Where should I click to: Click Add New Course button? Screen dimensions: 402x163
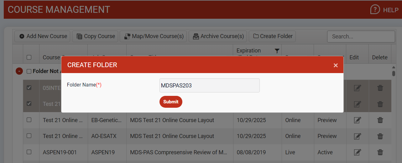(43, 36)
